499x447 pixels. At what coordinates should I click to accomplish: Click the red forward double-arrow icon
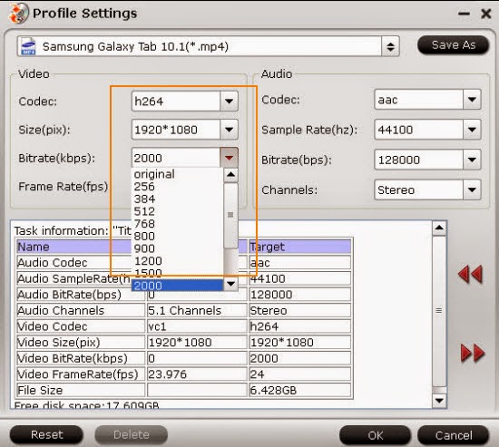point(473,353)
